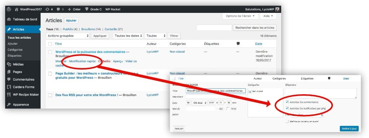Click the Filtrer button
Viewport: 369px width, 138px height.
point(174,36)
